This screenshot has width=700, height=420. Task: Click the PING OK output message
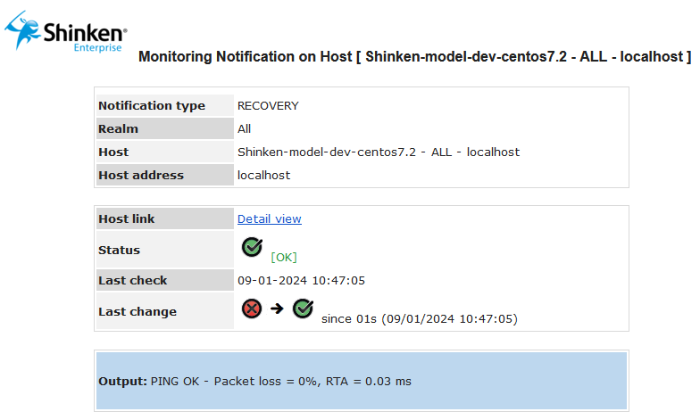pyautogui.click(x=281, y=381)
